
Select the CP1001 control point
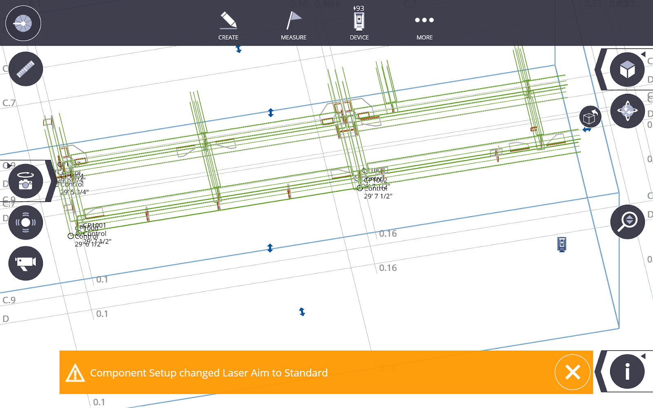pos(94,225)
